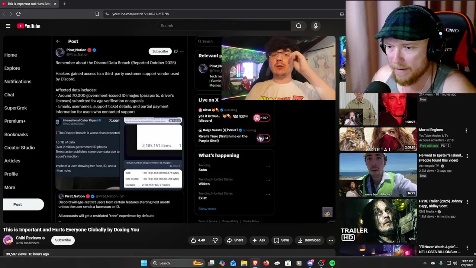
Task: Subscribe to Chibi Reviews channel
Action: (63, 240)
